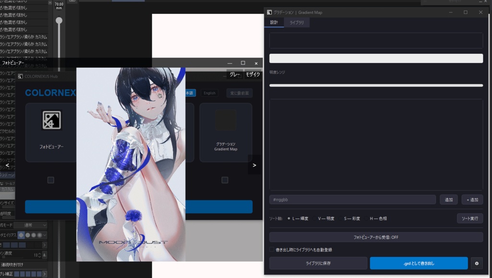Click the brush density slider under 濃度 label
This screenshot has height=278, width=492.
pyautogui.click(x=12, y=258)
